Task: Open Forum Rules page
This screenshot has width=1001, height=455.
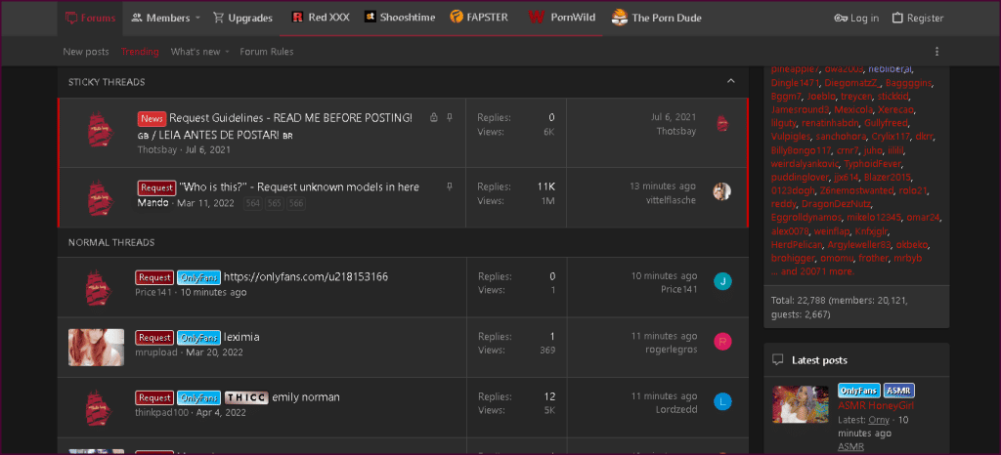Action: click(267, 52)
